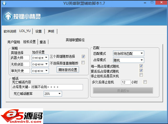This screenshot has width=168, height=124.
Task: Enable 停止挂机后是否关机 checkbox
Action: tap(141, 75)
